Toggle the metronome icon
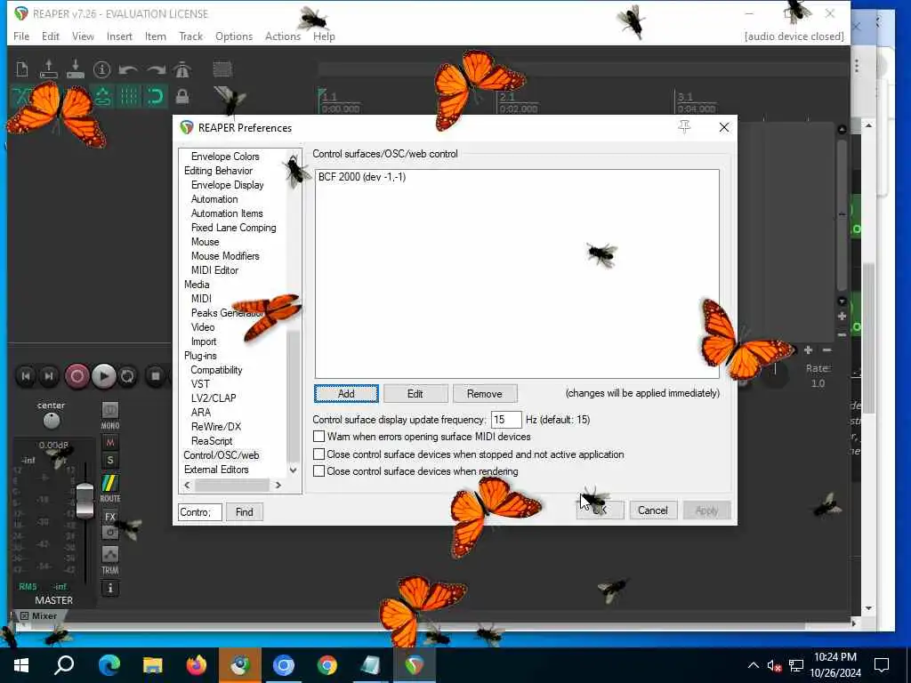911x683 pixels. pyautogui.click(x=181, y=69)
